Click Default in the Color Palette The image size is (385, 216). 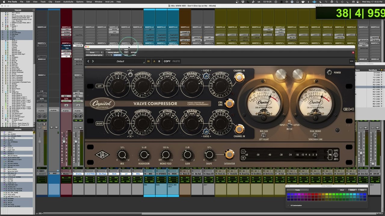tap(353, 190)
